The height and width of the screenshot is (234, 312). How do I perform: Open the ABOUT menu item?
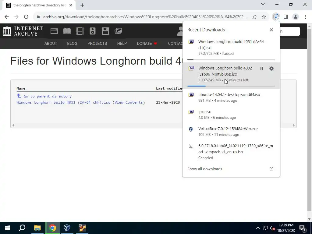51,43
